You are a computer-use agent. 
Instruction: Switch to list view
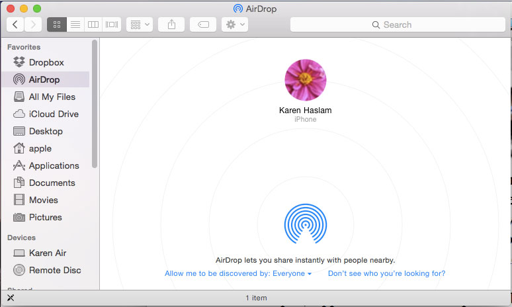(x=75, y=24)
